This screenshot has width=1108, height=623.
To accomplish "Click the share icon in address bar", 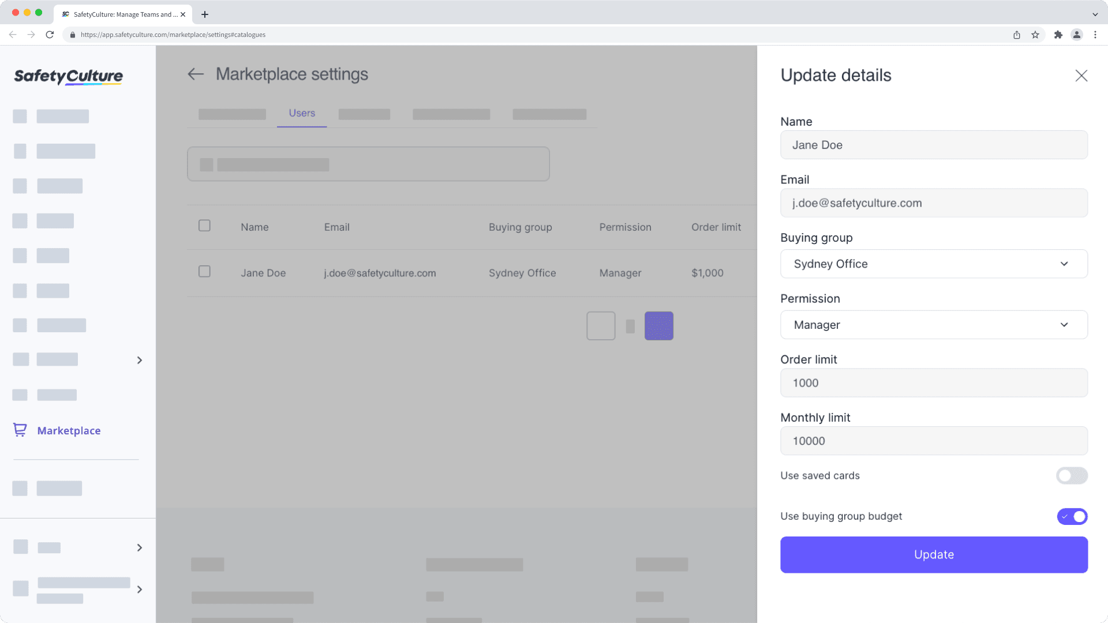I will (x=1017, y=35).
